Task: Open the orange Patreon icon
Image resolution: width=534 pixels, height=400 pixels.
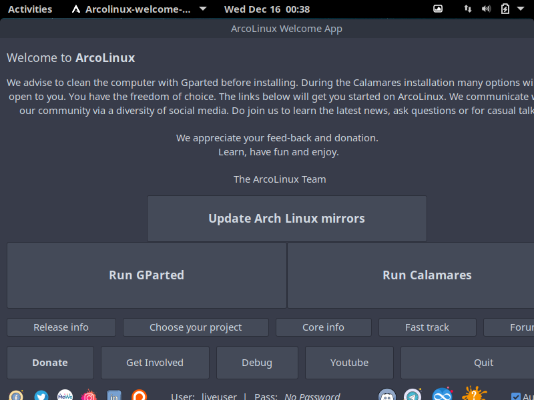Action: 139,395
